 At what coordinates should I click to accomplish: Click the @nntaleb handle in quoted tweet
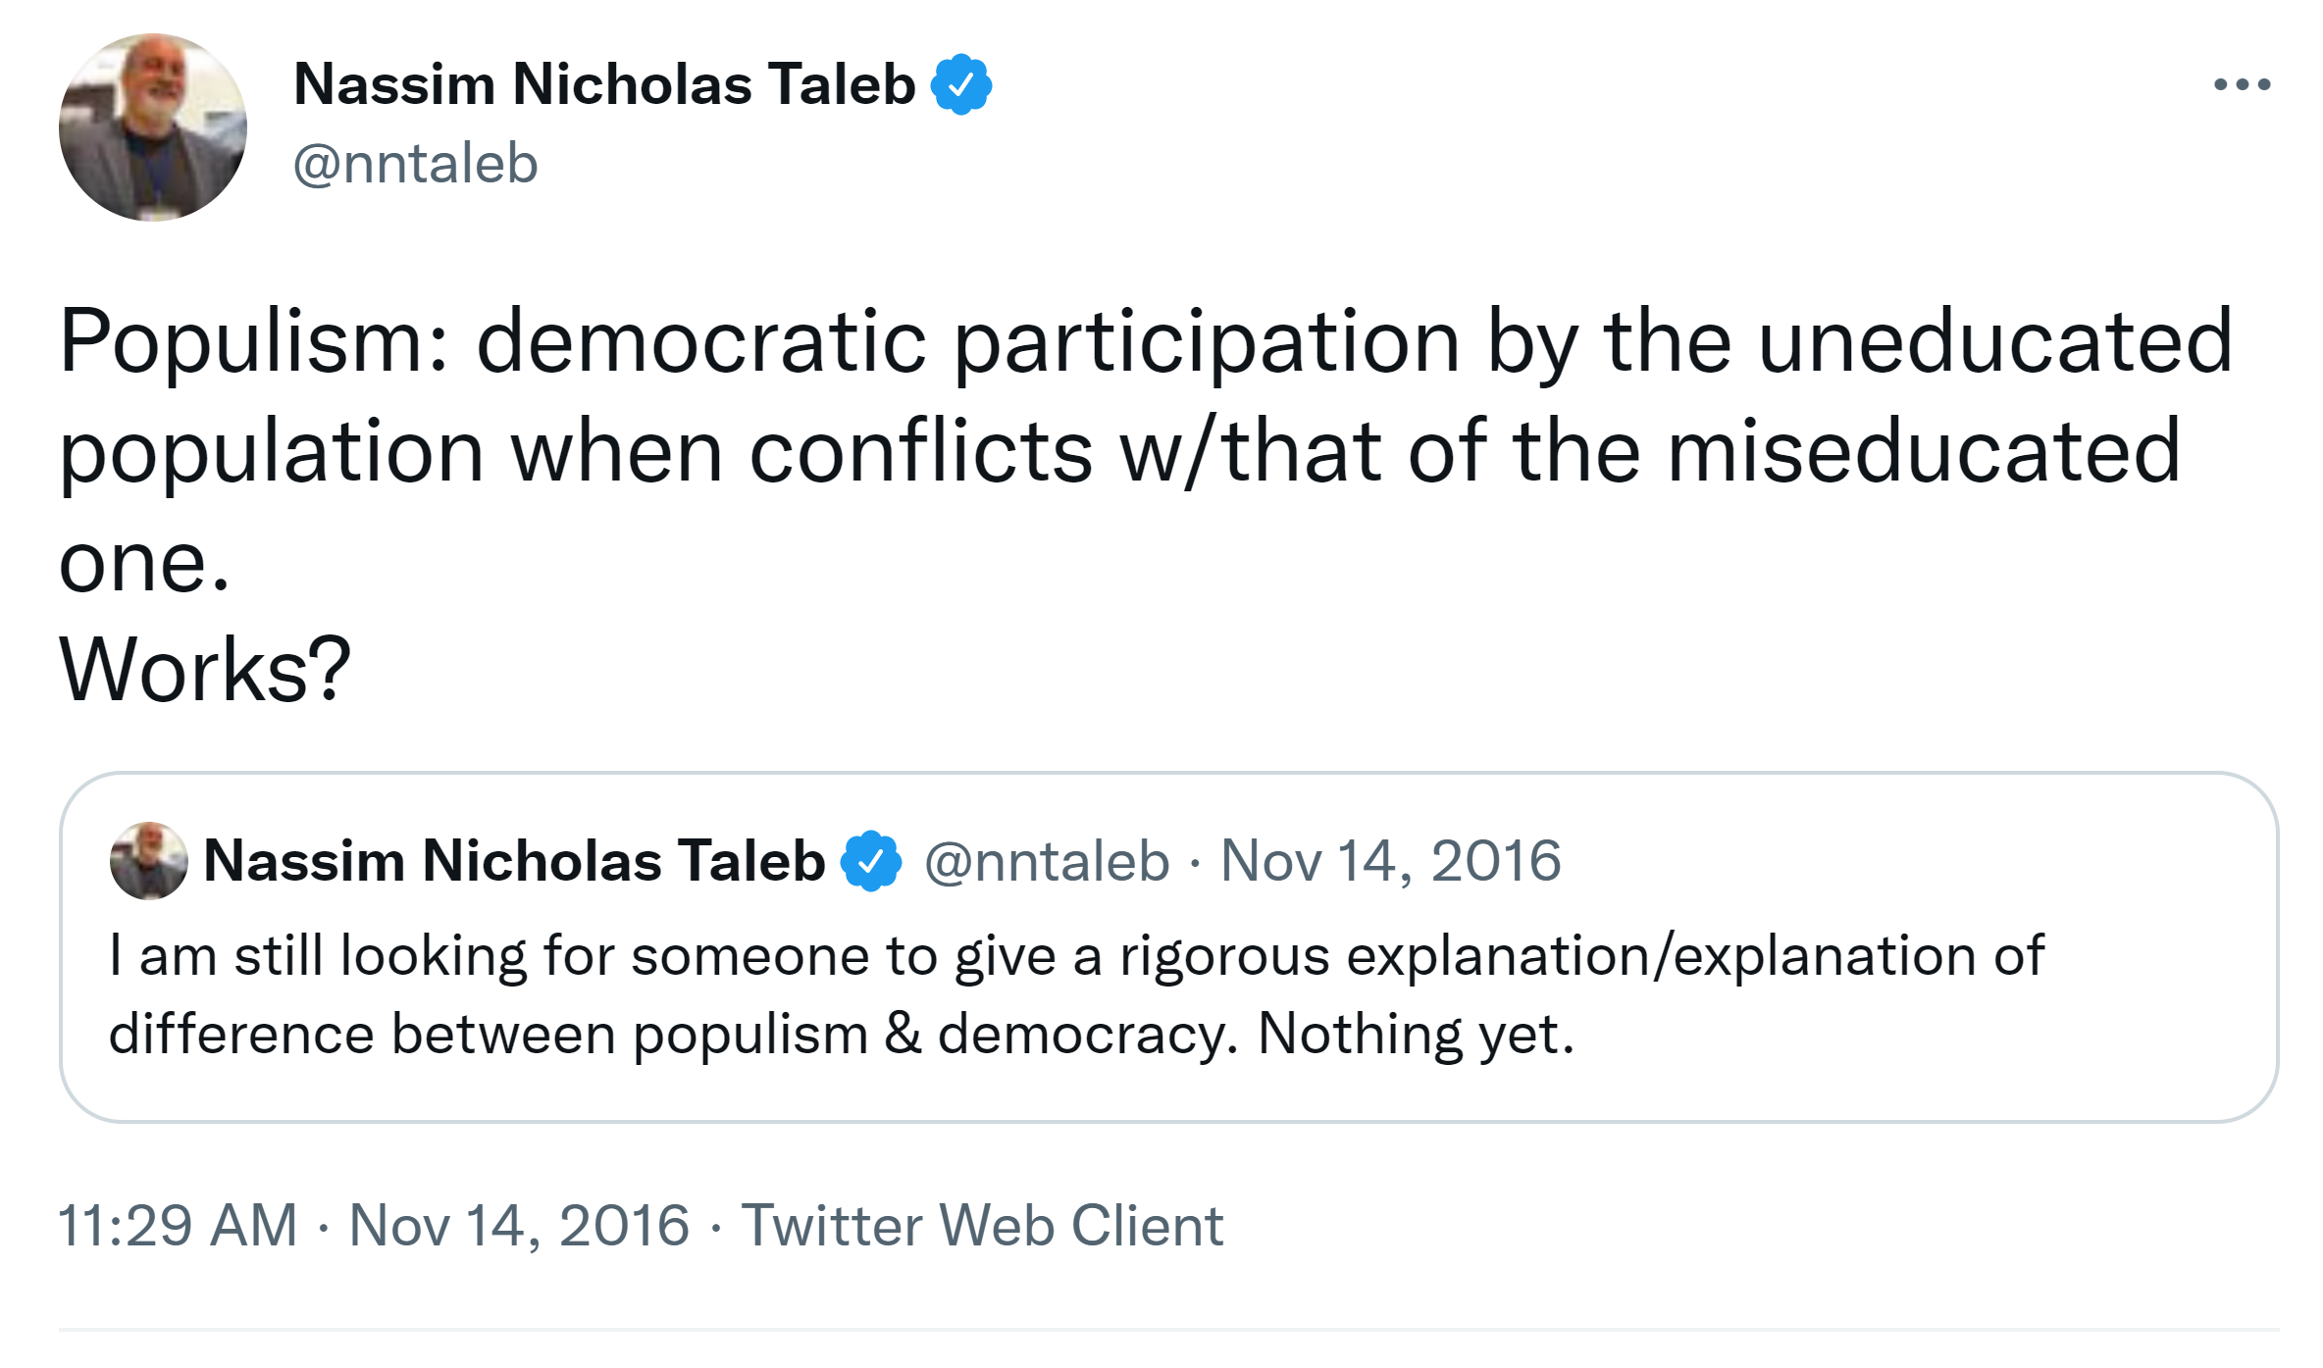(1047, 861)
